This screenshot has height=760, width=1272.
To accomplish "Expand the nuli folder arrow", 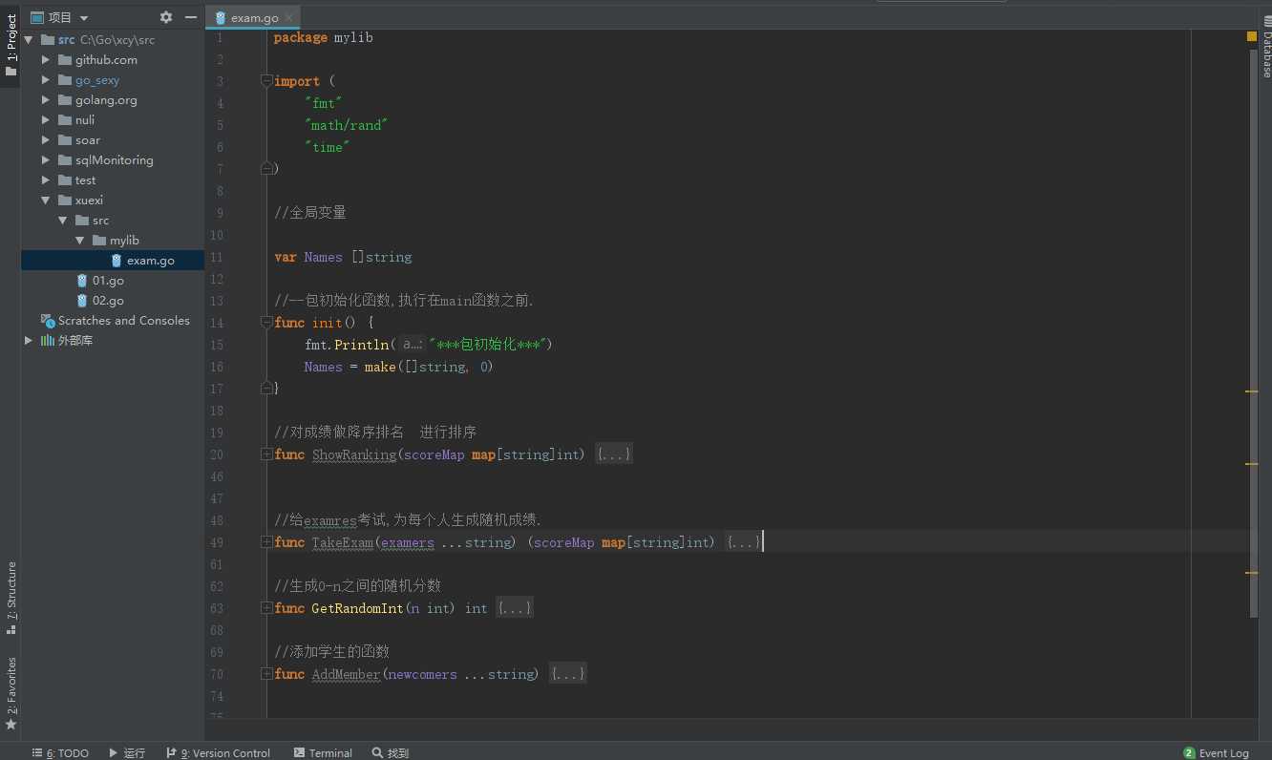I will click(45, 120).
